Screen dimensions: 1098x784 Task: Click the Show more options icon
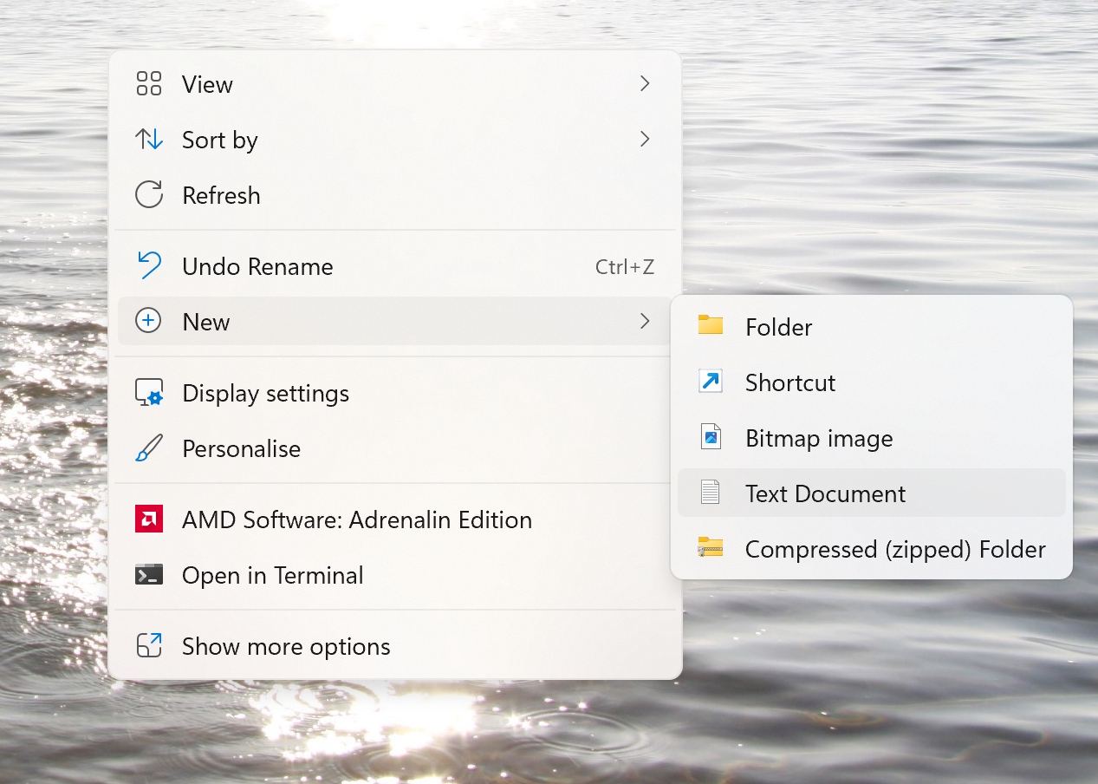149,646
